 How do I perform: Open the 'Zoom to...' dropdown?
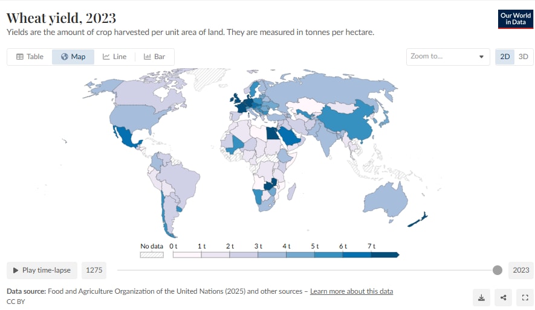pos(448,57)
